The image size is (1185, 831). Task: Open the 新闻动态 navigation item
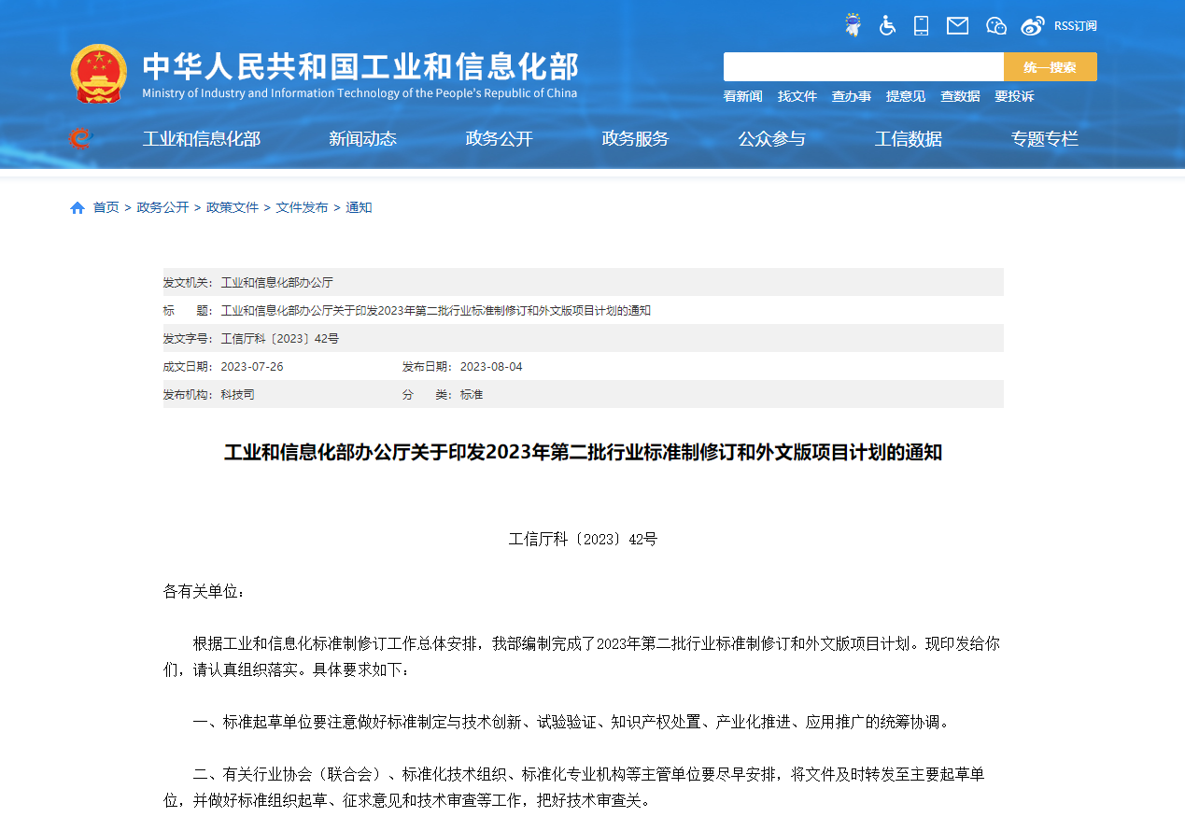(362, 139)
